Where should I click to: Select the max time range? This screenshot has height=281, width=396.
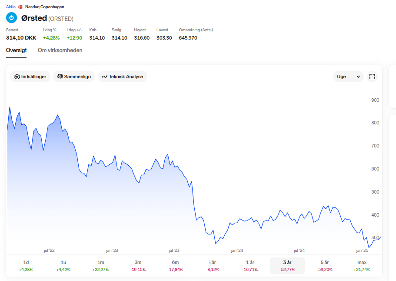coord(362,266)
